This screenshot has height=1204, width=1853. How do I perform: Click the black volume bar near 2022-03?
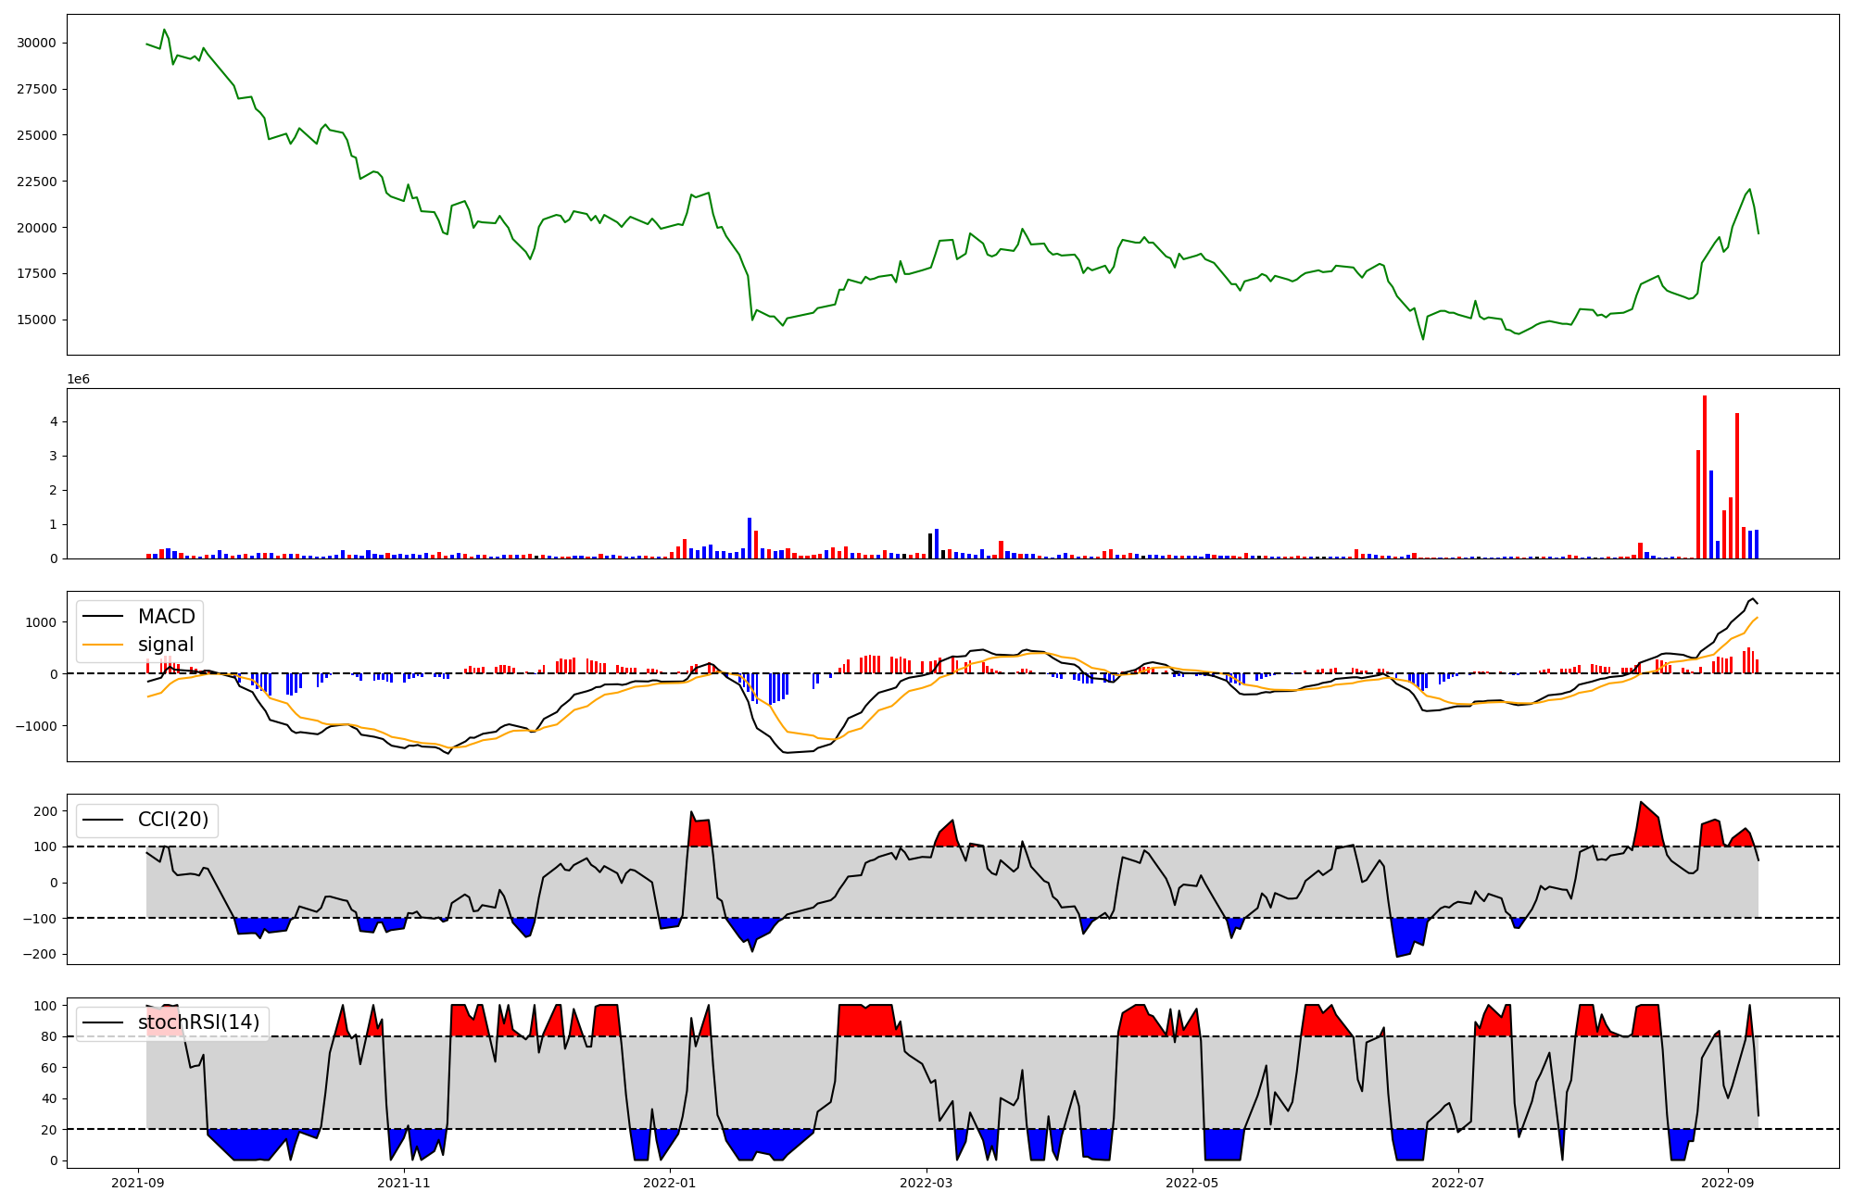point(930,546)
